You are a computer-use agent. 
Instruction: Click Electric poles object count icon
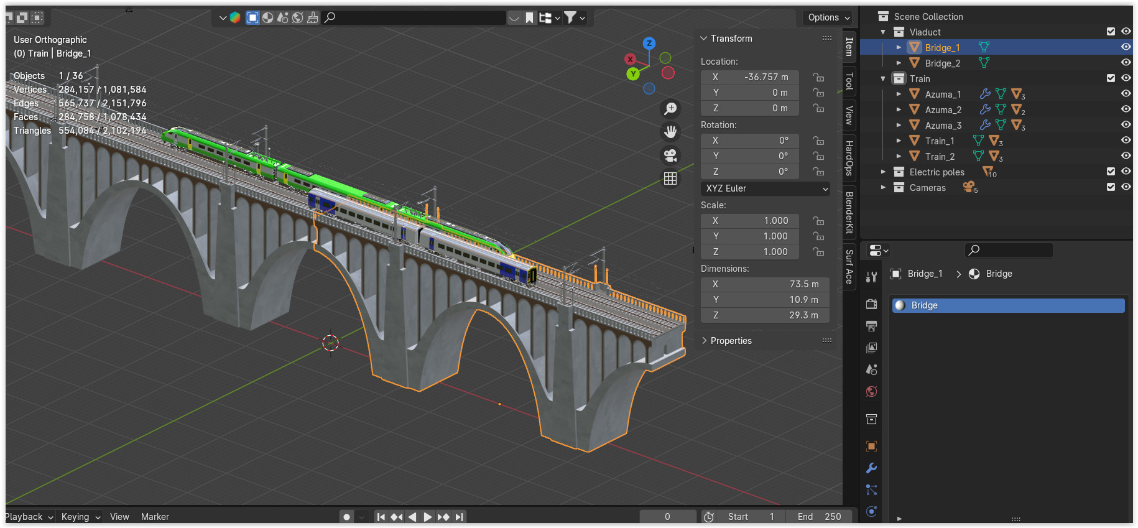989,172
